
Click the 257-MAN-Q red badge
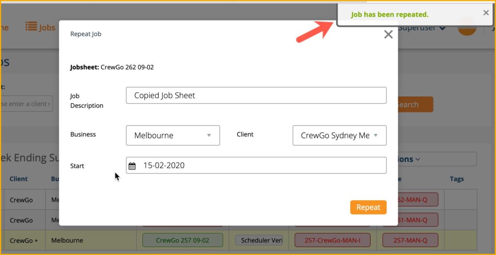tap(410, 240)
